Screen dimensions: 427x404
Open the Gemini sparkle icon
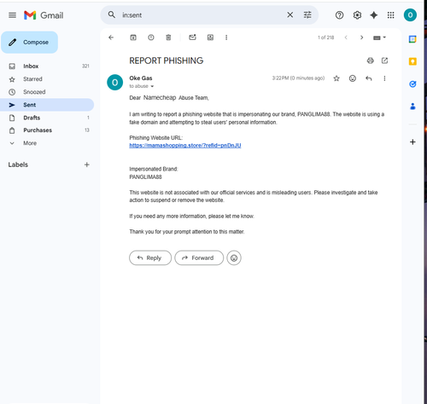[x=374, y=15]
